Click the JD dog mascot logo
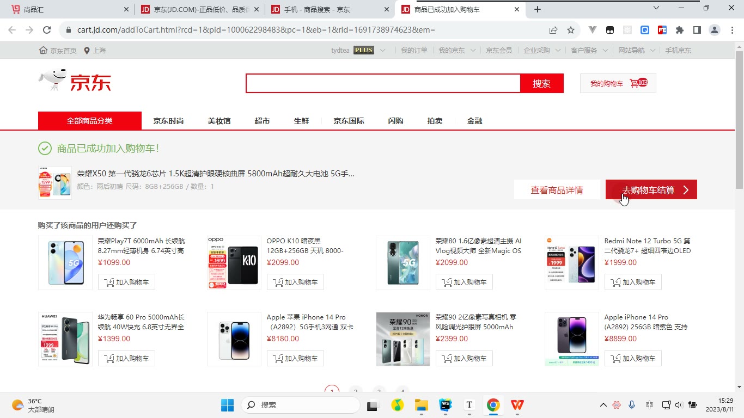 [x=53, y=80]
